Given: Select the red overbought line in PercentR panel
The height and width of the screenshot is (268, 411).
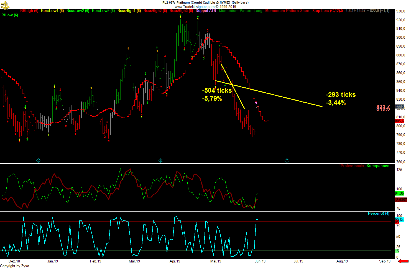Looking at the screenshot, I should tap(196, 222).
